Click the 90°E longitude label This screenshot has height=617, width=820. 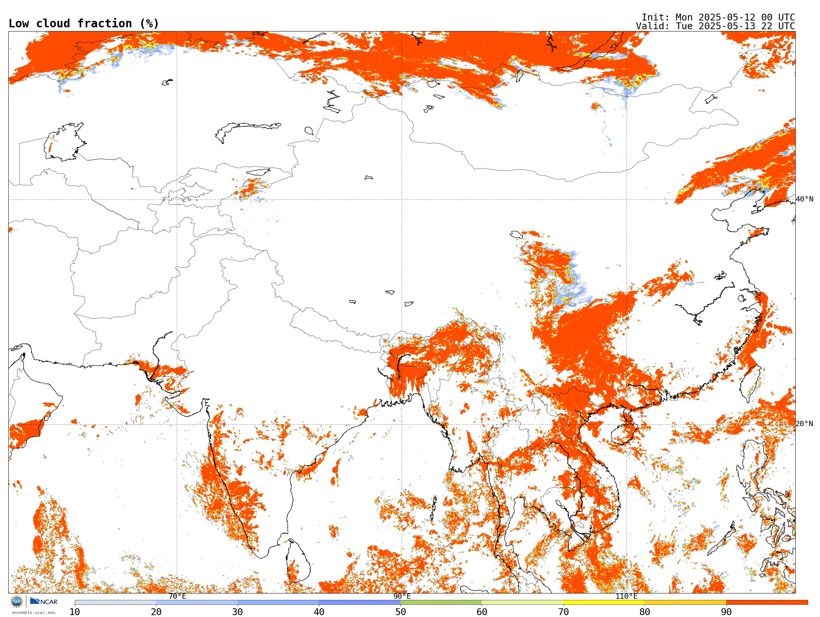tap(402, 596)
